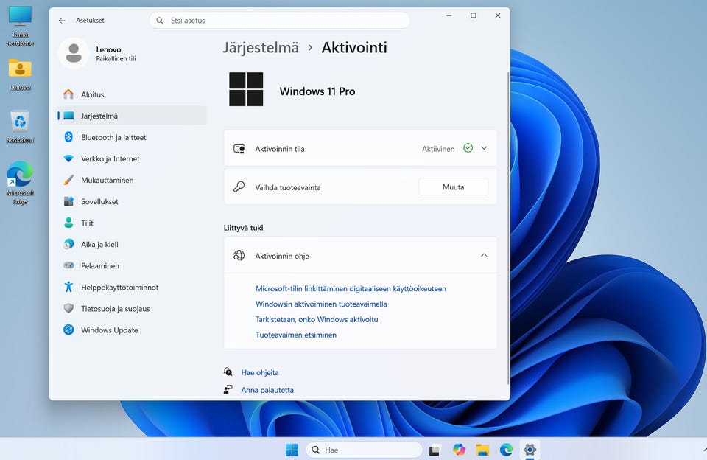The height and width of the screenshot is (460, 707).
Task: Navigate to Järjestelmä in the breadcrumb
Action: point(261,48)
